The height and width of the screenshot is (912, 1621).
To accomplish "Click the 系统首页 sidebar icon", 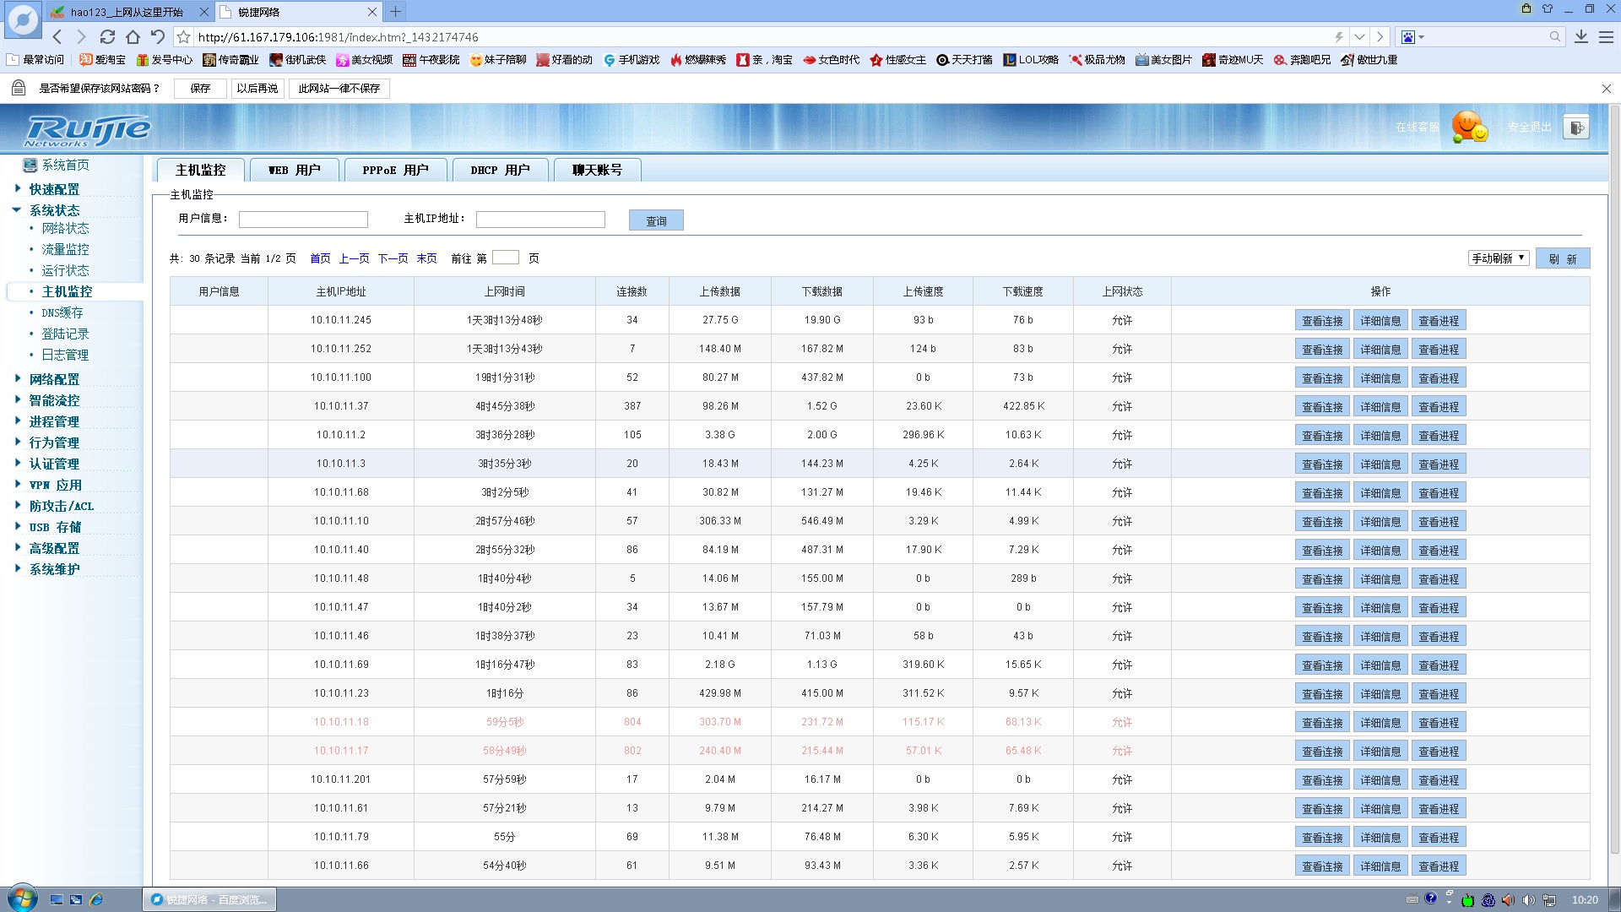I will [30, 166].
